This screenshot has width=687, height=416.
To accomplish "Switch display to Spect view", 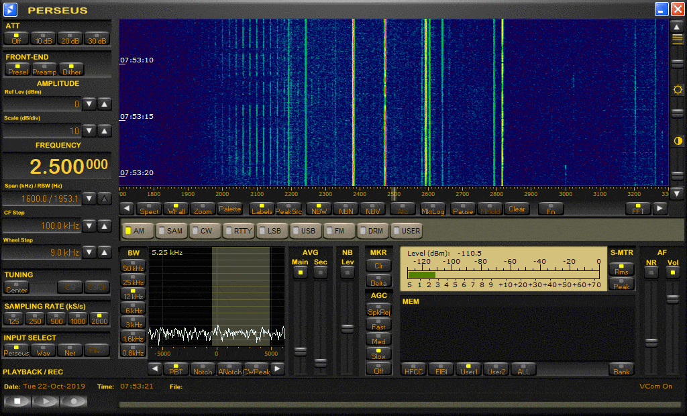I will click(x=149, y=209).
